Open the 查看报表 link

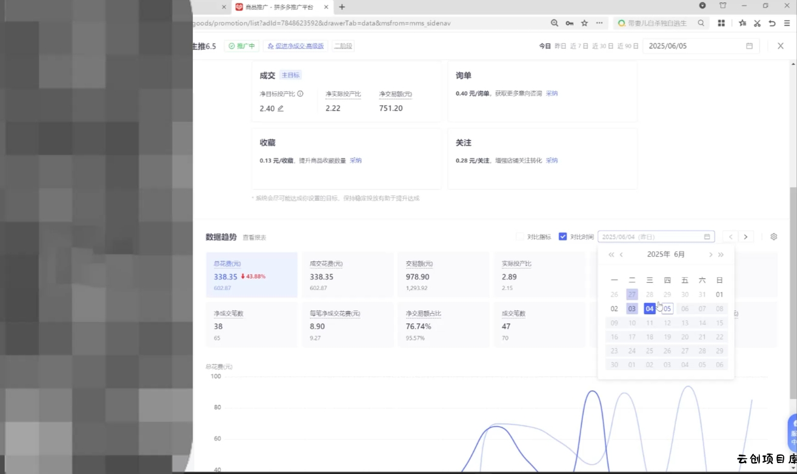pyautogui.click(x=254, y=237)
